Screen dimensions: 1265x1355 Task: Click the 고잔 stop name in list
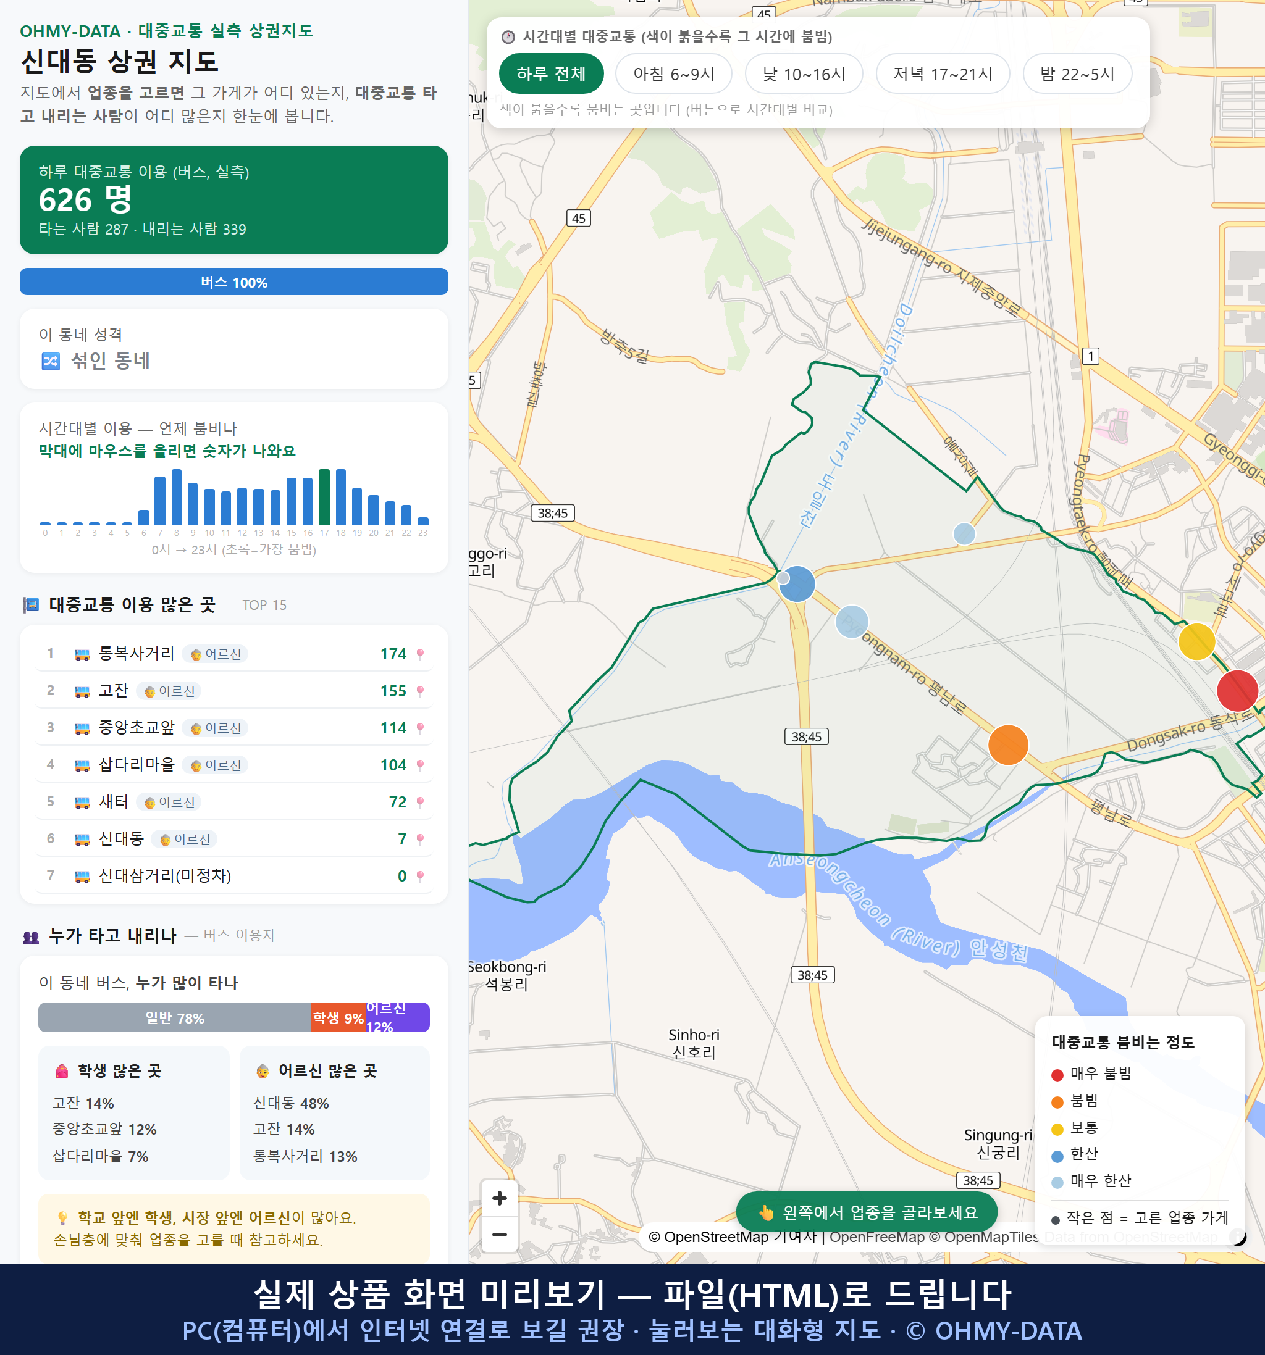(x=113, y=690)
